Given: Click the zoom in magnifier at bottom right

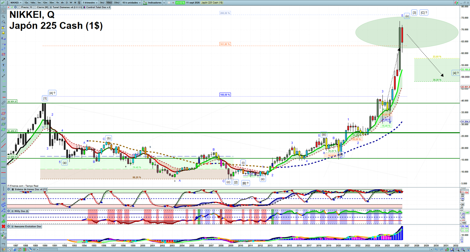Looking at the screenshot, I should 463,250.
